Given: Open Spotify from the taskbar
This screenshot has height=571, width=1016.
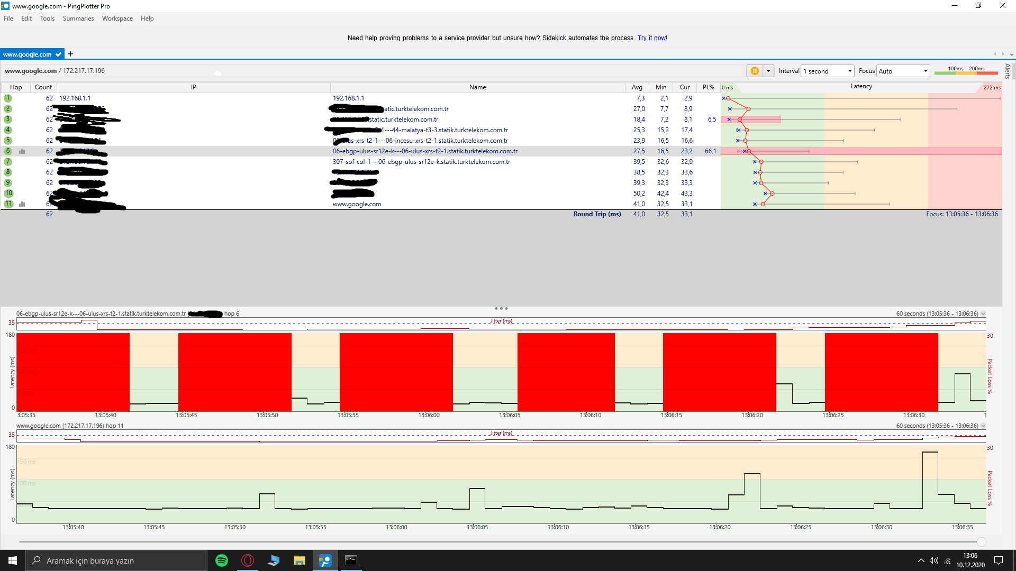Looking at the screenshot, I should [222, 560].
